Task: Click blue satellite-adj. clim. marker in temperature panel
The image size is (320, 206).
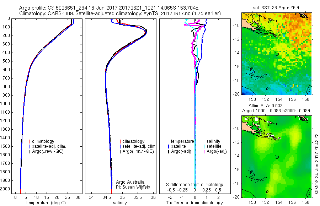Action: pyautogui.click(x=30, y=146)
